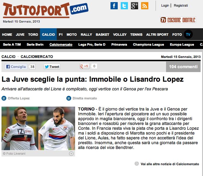Select the CALCIO tab in main menu
203x176 pixels.
(48, 34)
